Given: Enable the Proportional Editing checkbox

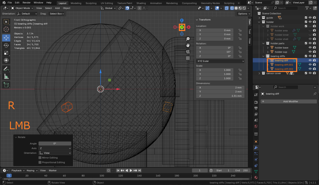Looking at the screenshot, I should coord(40,162).
